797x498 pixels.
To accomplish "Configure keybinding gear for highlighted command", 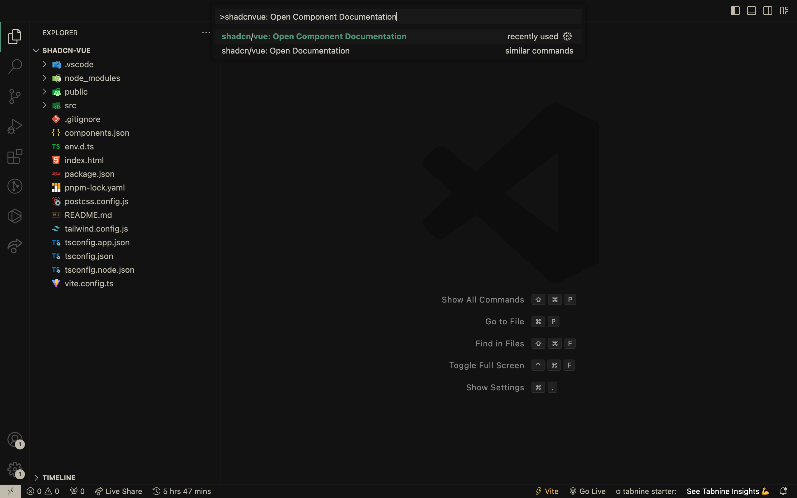I will coord(567,36).
